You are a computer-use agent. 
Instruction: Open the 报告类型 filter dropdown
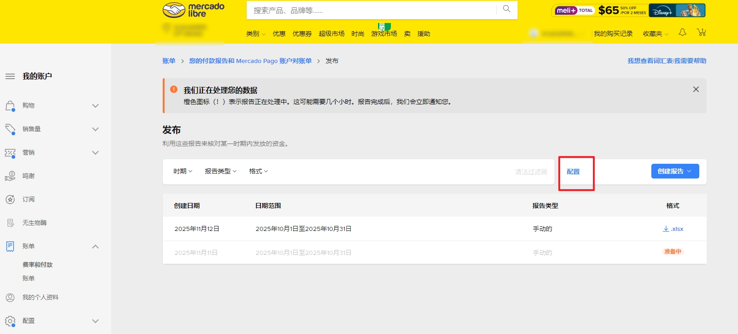220,171
